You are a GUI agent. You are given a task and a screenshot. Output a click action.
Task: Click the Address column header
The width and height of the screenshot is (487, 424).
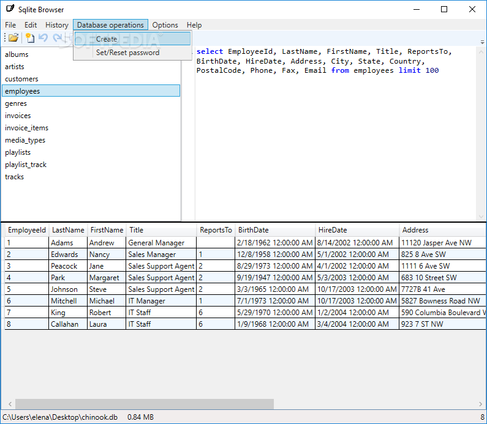tap(442, 230)
